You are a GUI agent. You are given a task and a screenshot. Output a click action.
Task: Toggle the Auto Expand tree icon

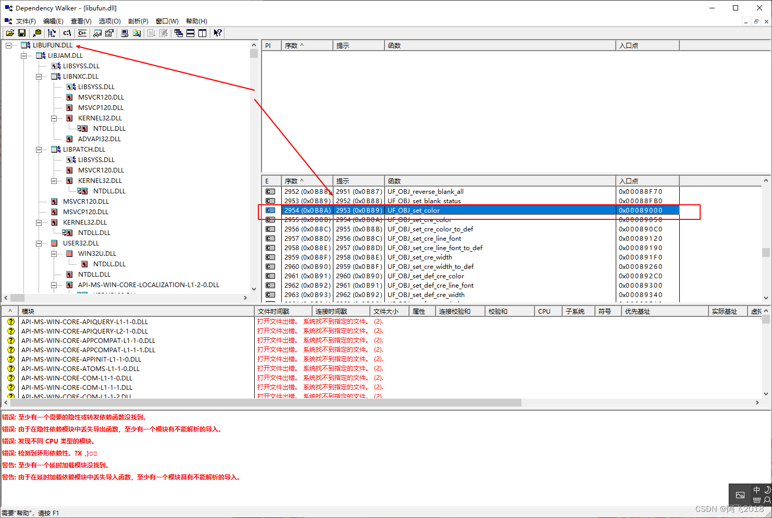coord(52,33)
